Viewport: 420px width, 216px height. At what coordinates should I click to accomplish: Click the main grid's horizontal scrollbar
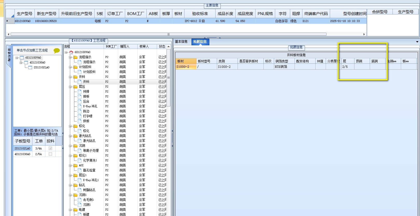168,34
